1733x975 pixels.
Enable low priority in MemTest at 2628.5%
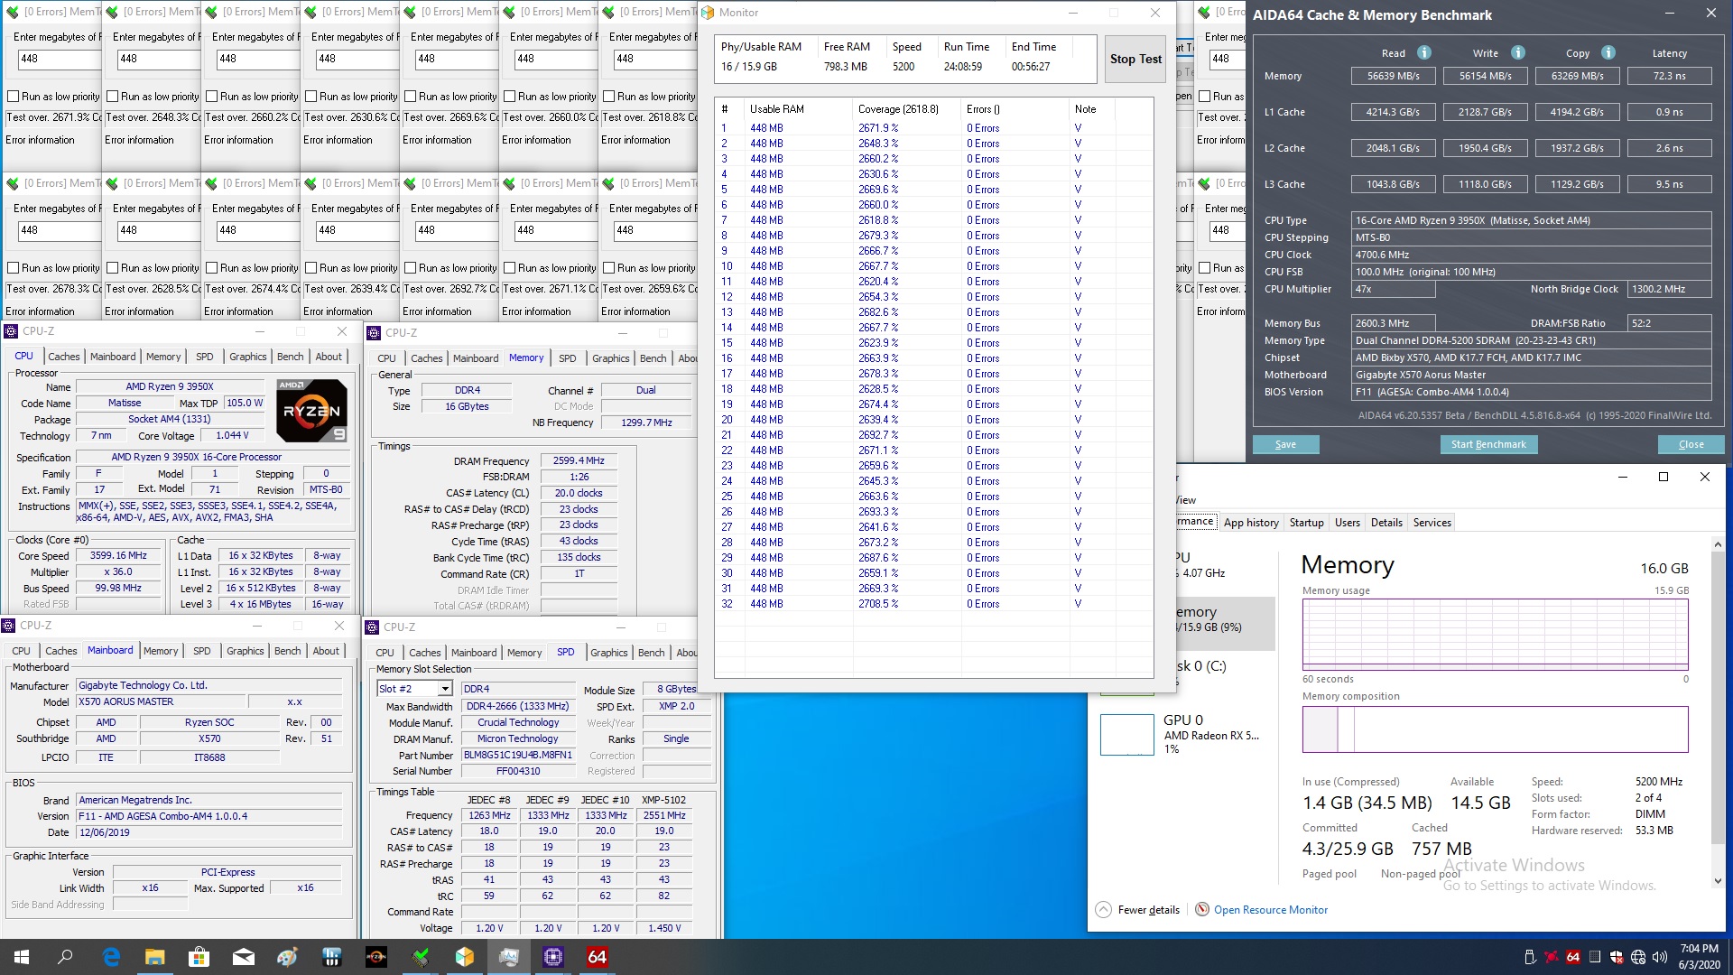click(113, 268)
